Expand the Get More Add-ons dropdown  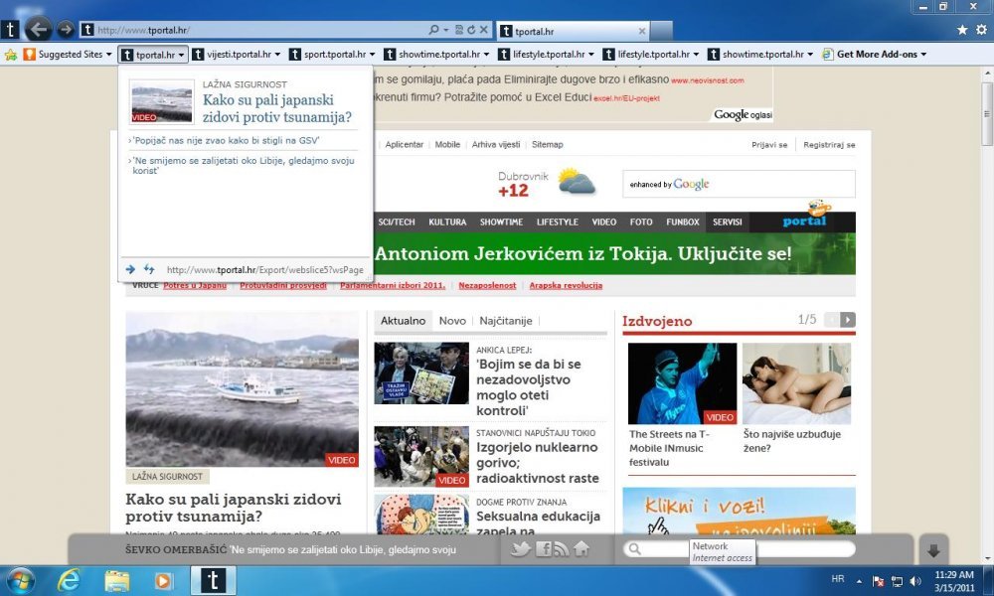[923, 55]
